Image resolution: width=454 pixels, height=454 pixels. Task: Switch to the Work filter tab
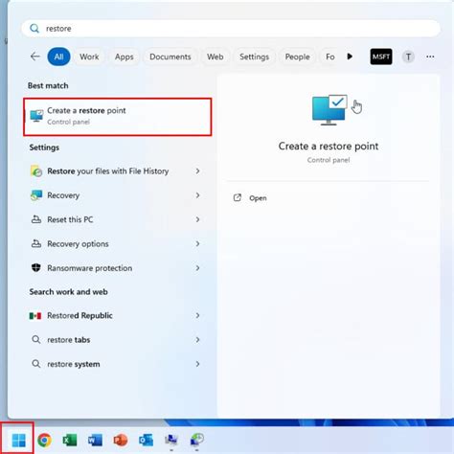[x=89, y=57]
